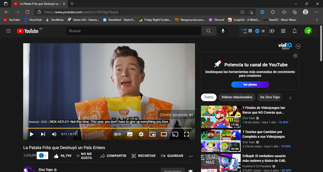Click inside the Buscar search field
The image size is (323, 172).
click(x=134, y=31)
